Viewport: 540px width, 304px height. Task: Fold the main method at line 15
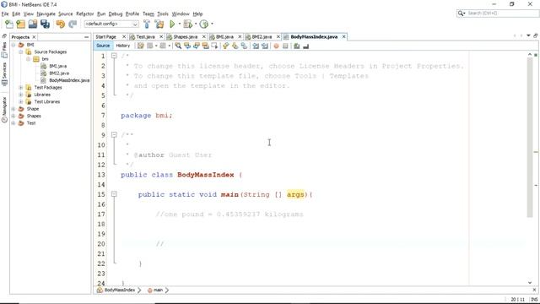114,194
